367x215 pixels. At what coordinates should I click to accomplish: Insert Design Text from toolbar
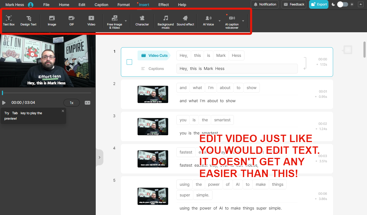(28, 21)
